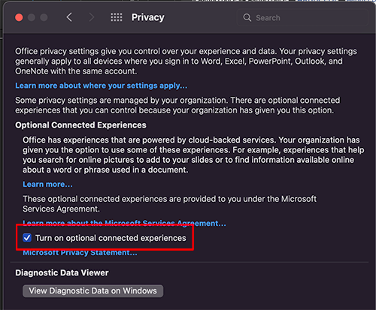Click the text "These optional connected experiences are provided"
The width and height of the screenshot is (376, 310).
click(x=169, y=203)
